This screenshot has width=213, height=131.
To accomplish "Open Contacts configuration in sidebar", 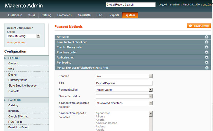I will point(14,91).
